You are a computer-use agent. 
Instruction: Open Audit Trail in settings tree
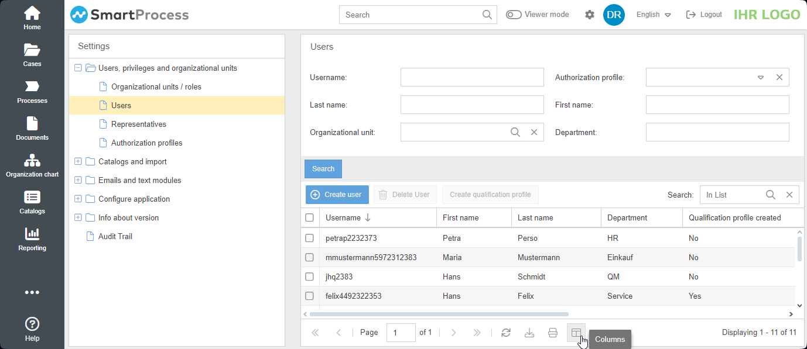pos(115,237)
